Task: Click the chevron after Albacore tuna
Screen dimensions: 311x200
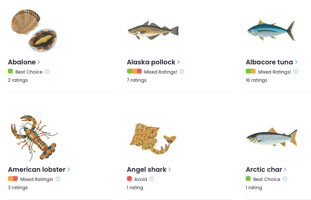Action: click(296, 62)
